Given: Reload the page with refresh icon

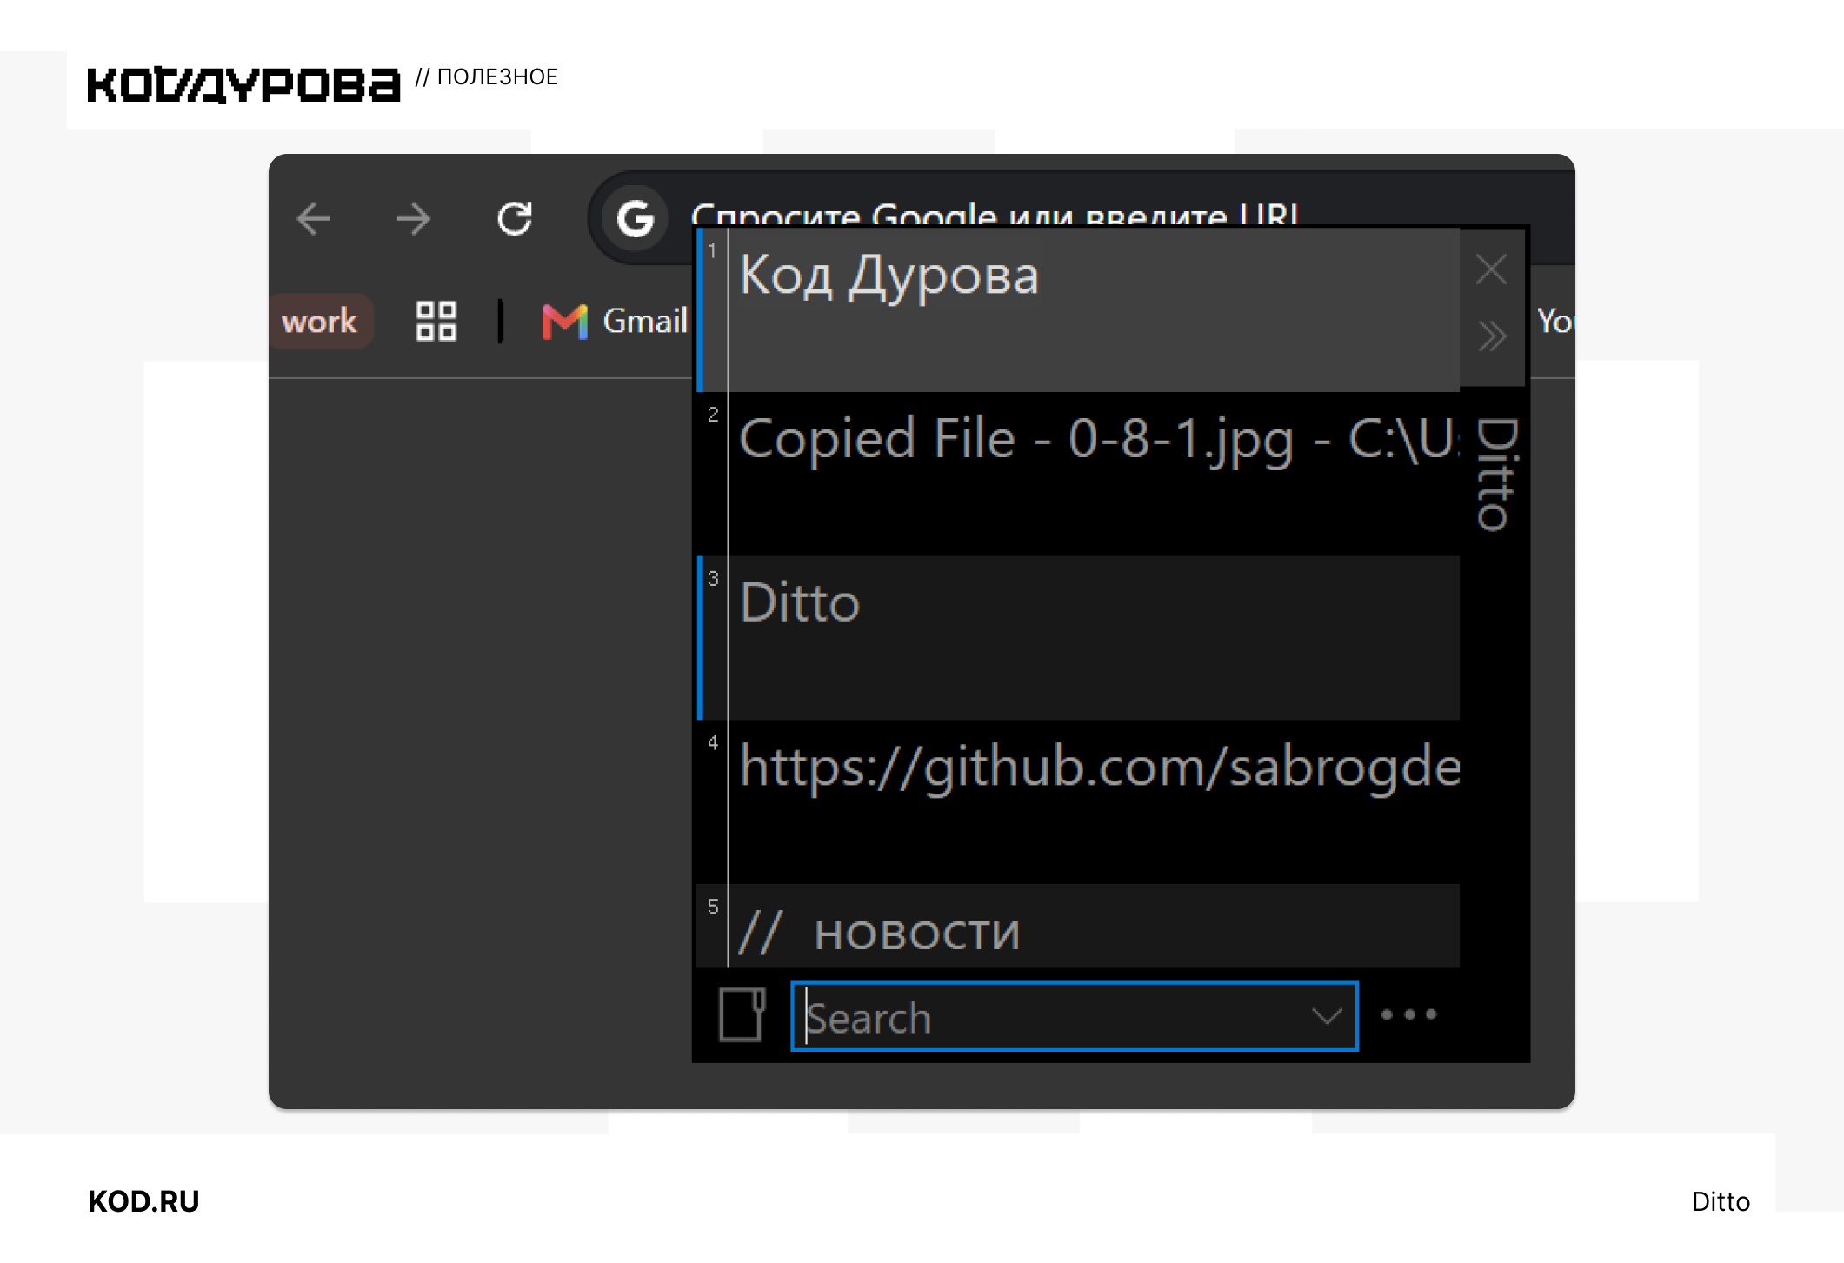Looking at the screenshot, I should point(515,218).
